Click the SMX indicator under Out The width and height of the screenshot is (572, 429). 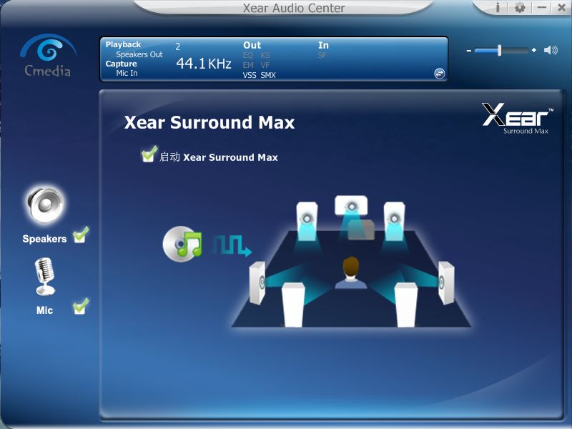point(268,75)
